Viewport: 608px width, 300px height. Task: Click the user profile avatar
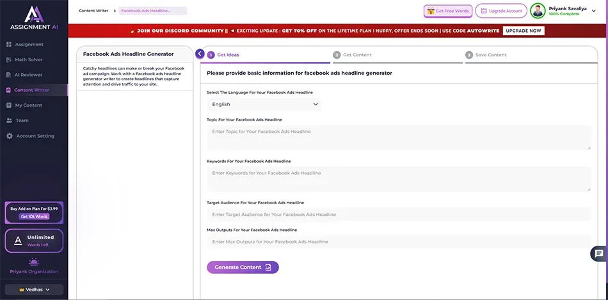[538, 11]
